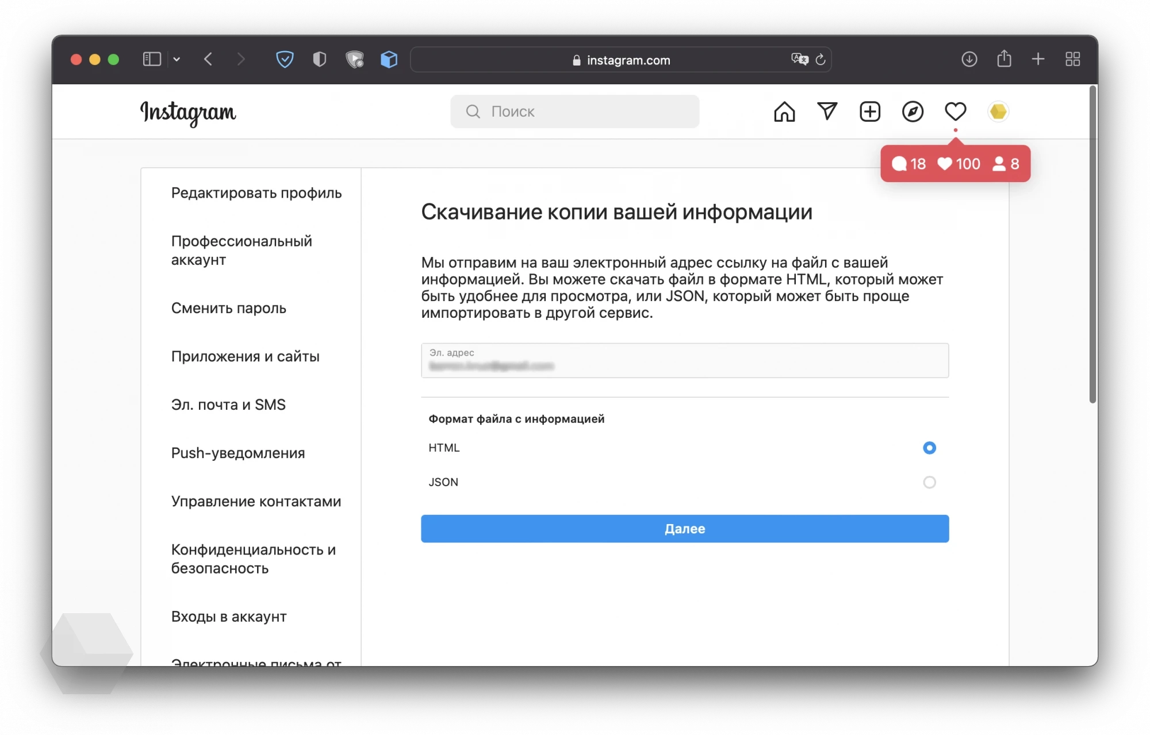
Task: Go forward to next page
Action: pos(241,59)
